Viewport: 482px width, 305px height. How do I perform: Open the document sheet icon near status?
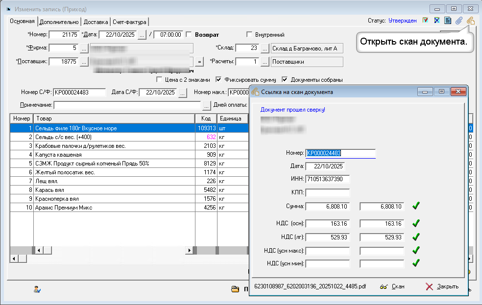pyautogui.click(x=448, y=21)
